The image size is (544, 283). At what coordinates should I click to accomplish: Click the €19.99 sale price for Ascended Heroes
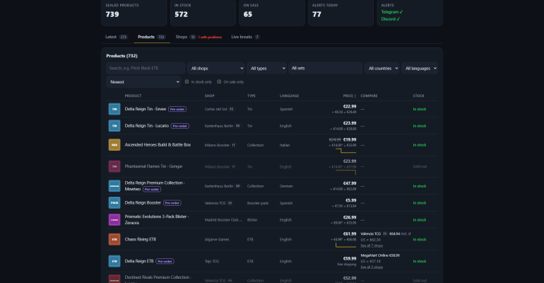[350, 139]
